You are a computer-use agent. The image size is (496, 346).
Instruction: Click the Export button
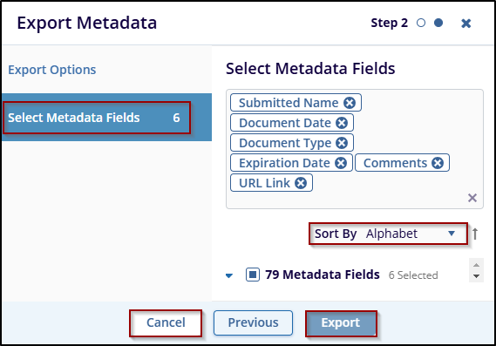click(x=341, y=323)
